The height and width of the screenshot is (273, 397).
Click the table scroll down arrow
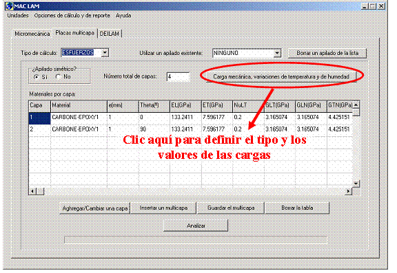[x=356, y=184]
